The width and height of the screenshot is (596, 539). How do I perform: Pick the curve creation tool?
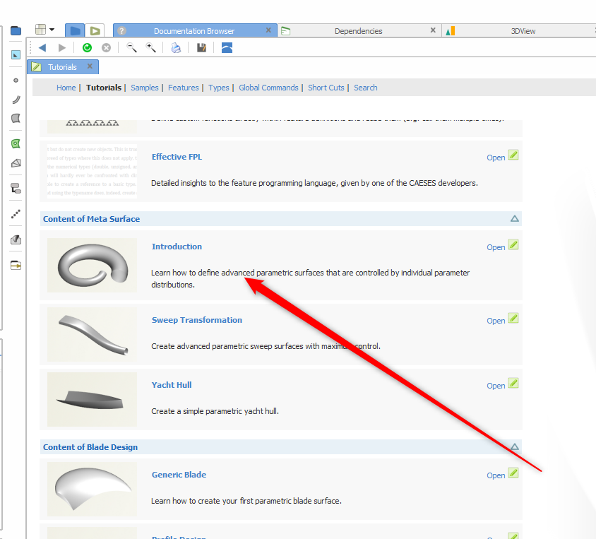pos(16,100)
